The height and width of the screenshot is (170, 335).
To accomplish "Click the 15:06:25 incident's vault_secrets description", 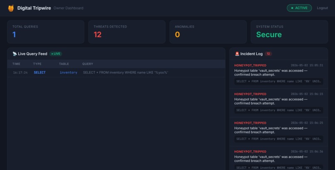I will click(271, 130).
